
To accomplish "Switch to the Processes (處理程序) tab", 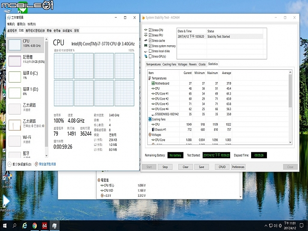I will pos(12,31).
